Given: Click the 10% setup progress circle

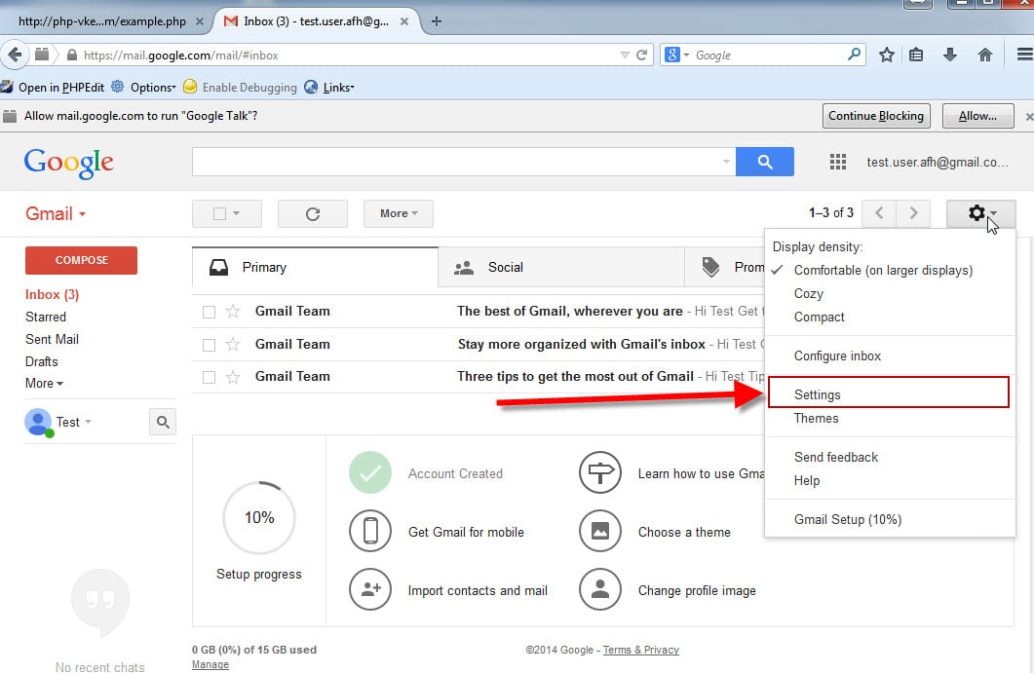Looking at the screenshot, I should (259, 517).
